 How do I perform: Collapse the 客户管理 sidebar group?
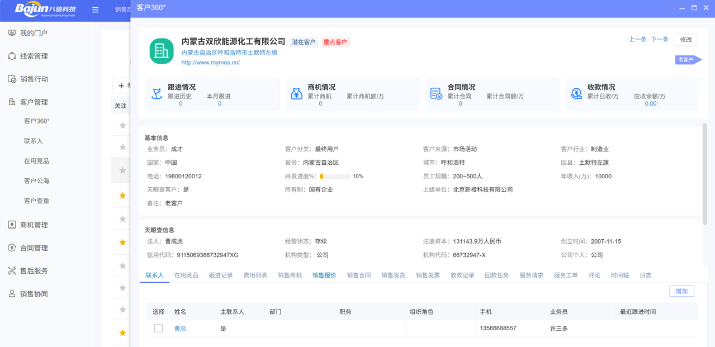[x=34, y=102]
